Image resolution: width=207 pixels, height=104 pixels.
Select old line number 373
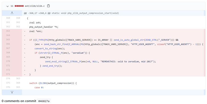coord(8,74)
